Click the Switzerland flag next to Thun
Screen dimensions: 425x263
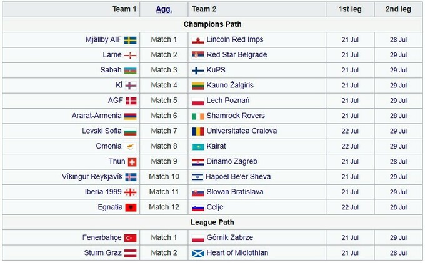point(132,162)
